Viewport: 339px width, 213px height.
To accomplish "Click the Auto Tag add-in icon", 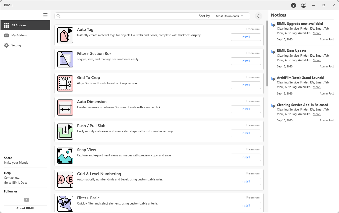I will 65,35.
